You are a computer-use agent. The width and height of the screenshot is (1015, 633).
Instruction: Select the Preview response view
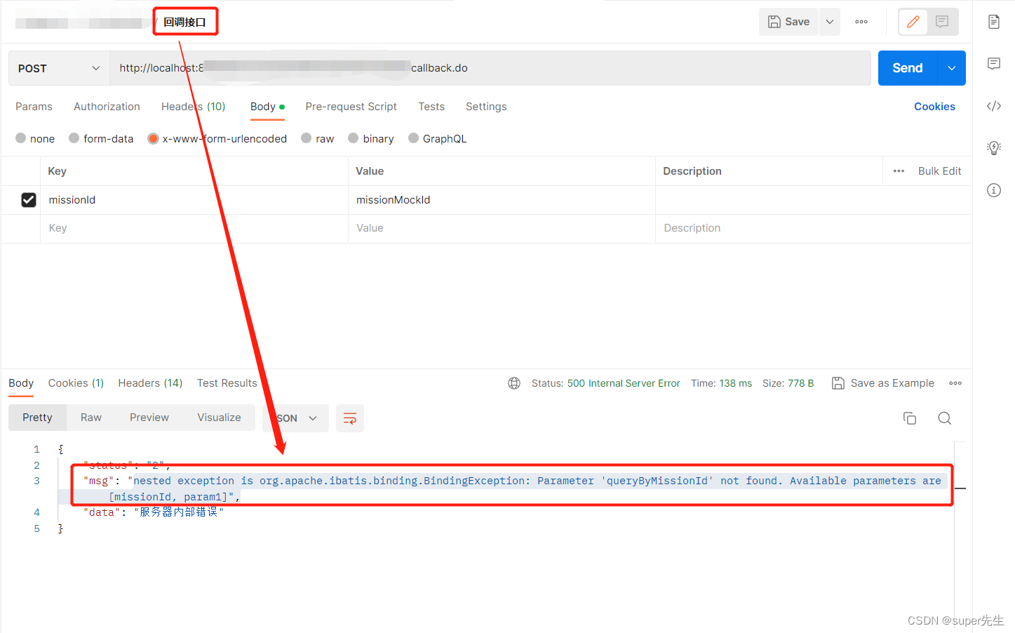pyautogui.click(x=149, y=418)
